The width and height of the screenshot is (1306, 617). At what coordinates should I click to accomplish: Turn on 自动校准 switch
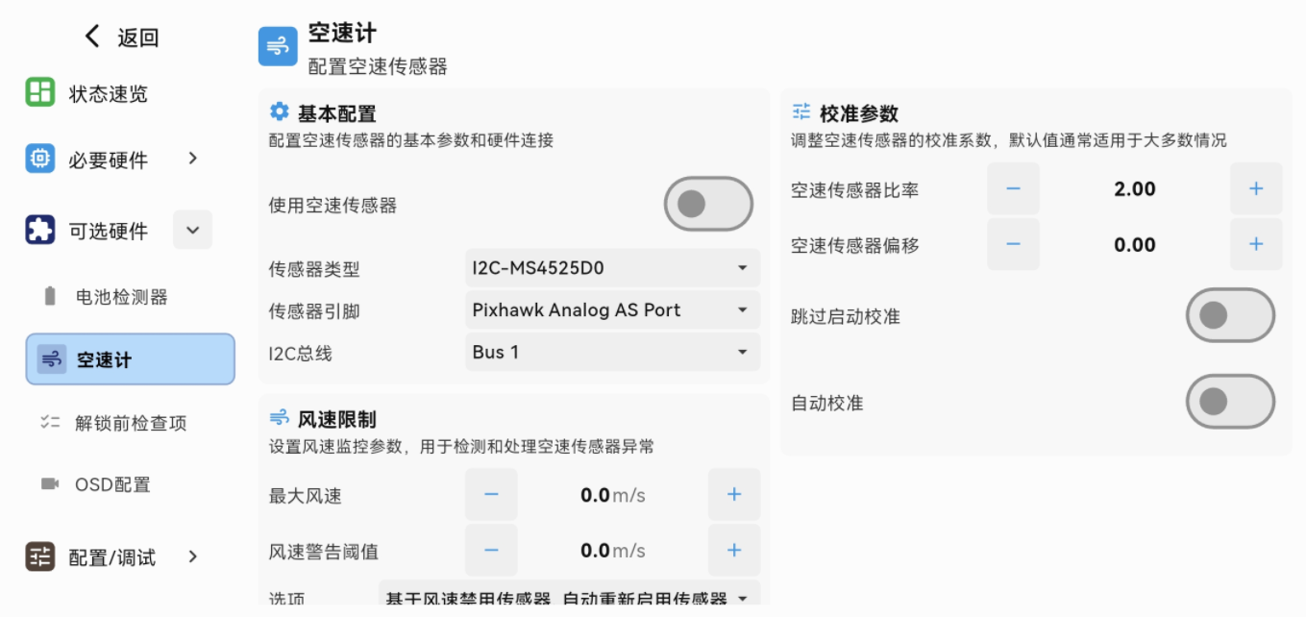pos(1229,402)
